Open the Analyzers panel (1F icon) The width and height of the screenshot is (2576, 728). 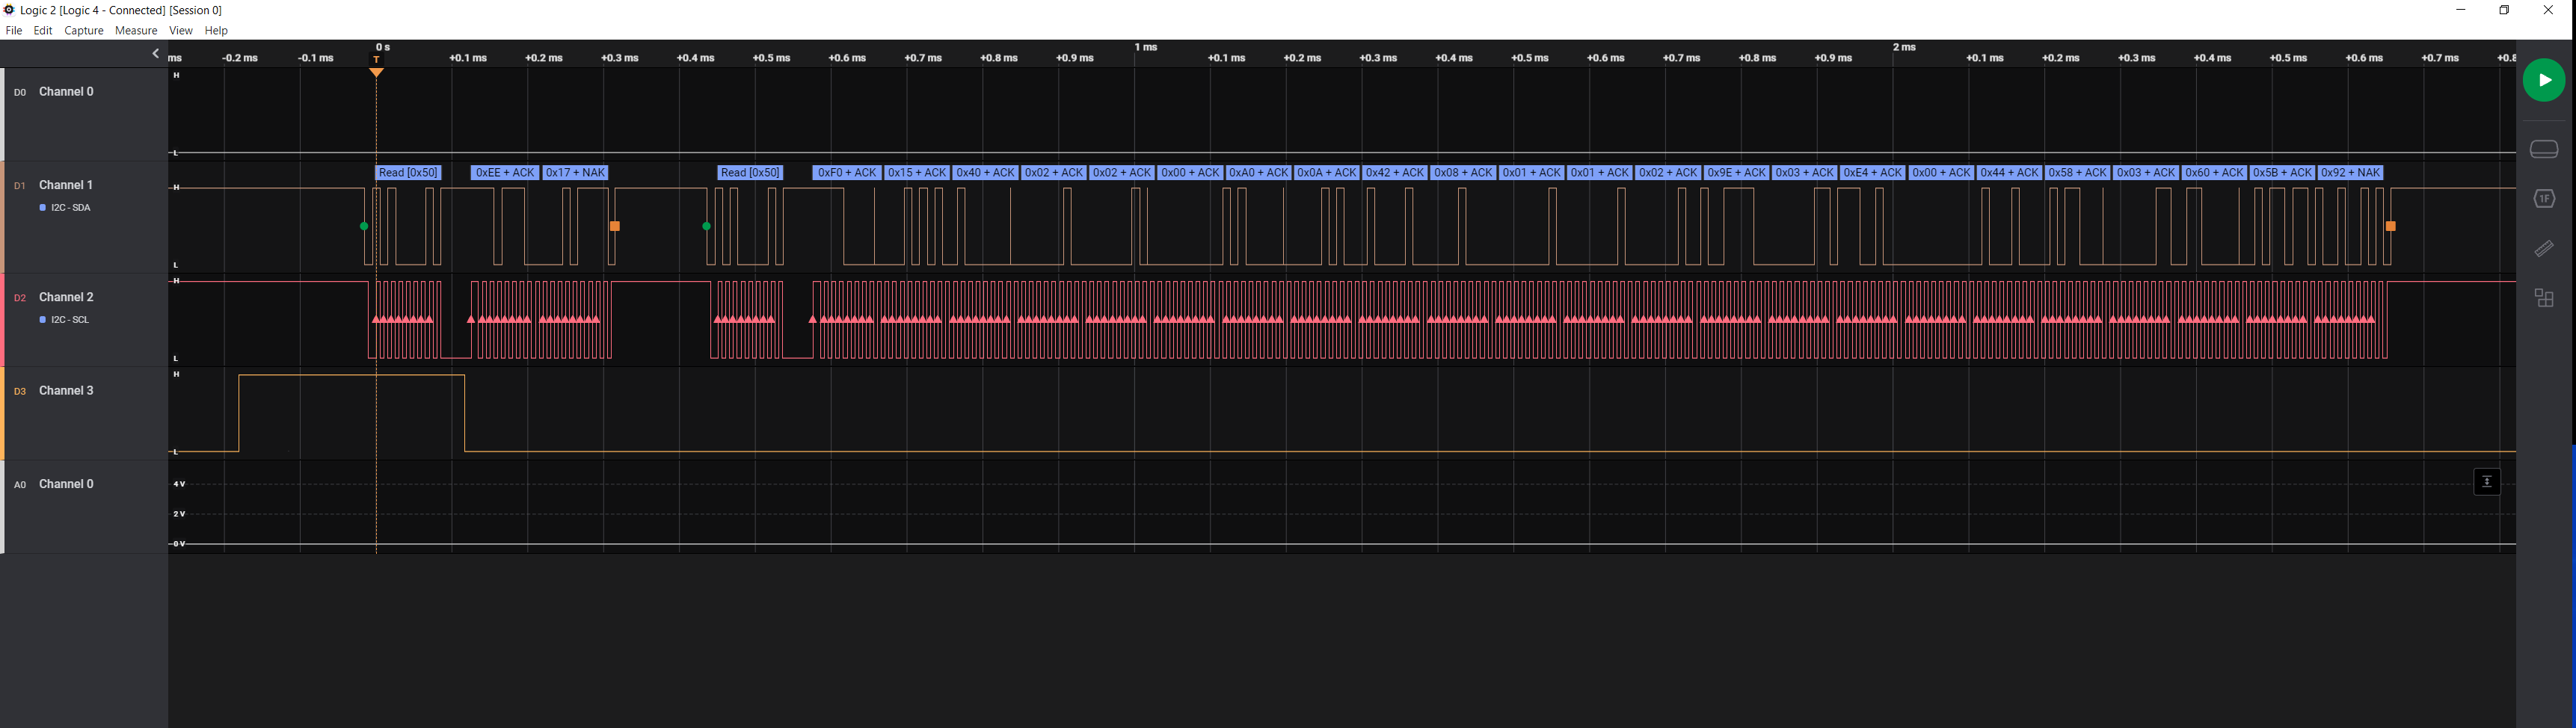[x=2543, y=199]
